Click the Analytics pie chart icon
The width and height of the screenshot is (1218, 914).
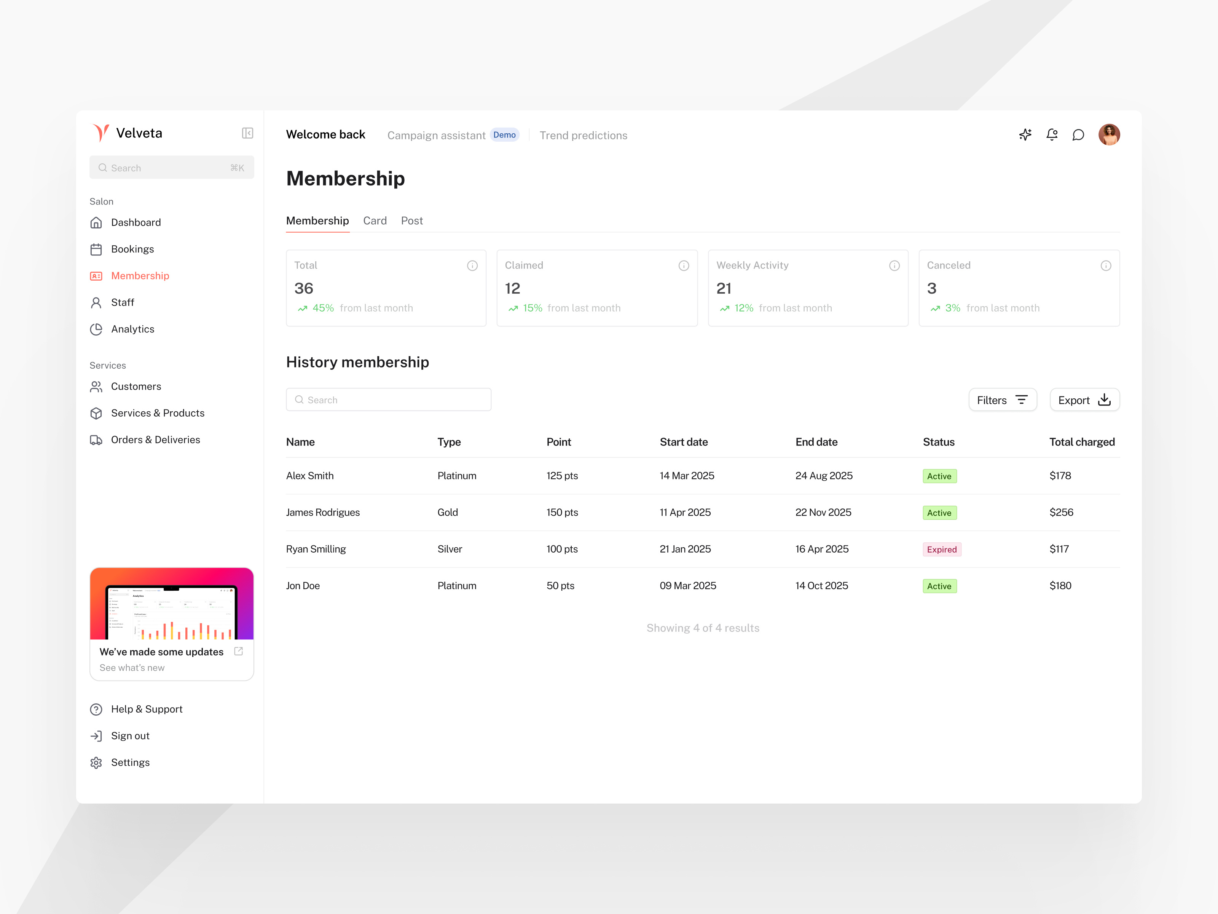[96, 329]
